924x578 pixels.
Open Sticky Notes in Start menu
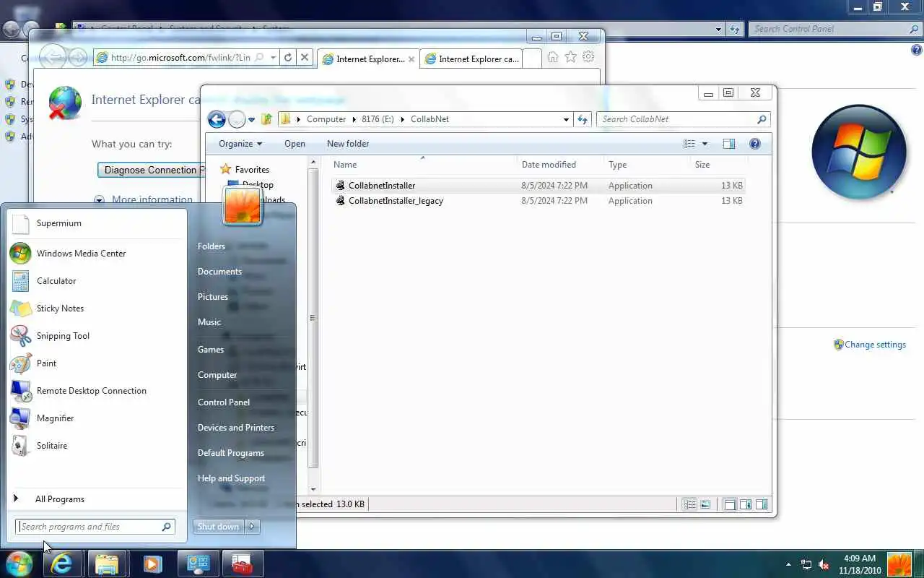tap(97, 309)
